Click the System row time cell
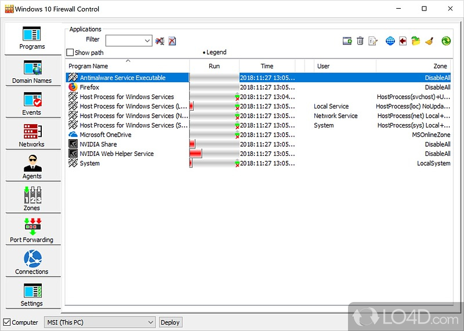The height and width of the screenshot is (331, 464). click(x=267, y=163)
